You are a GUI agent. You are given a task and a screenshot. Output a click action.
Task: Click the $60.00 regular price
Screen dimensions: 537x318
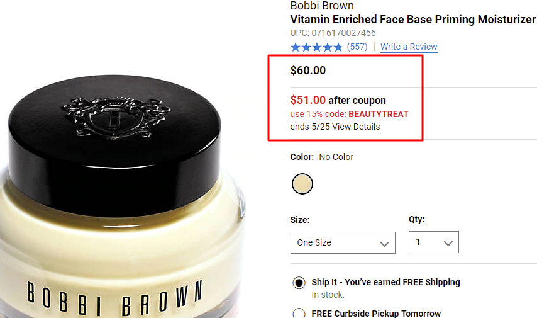click(x=308, y=71)
